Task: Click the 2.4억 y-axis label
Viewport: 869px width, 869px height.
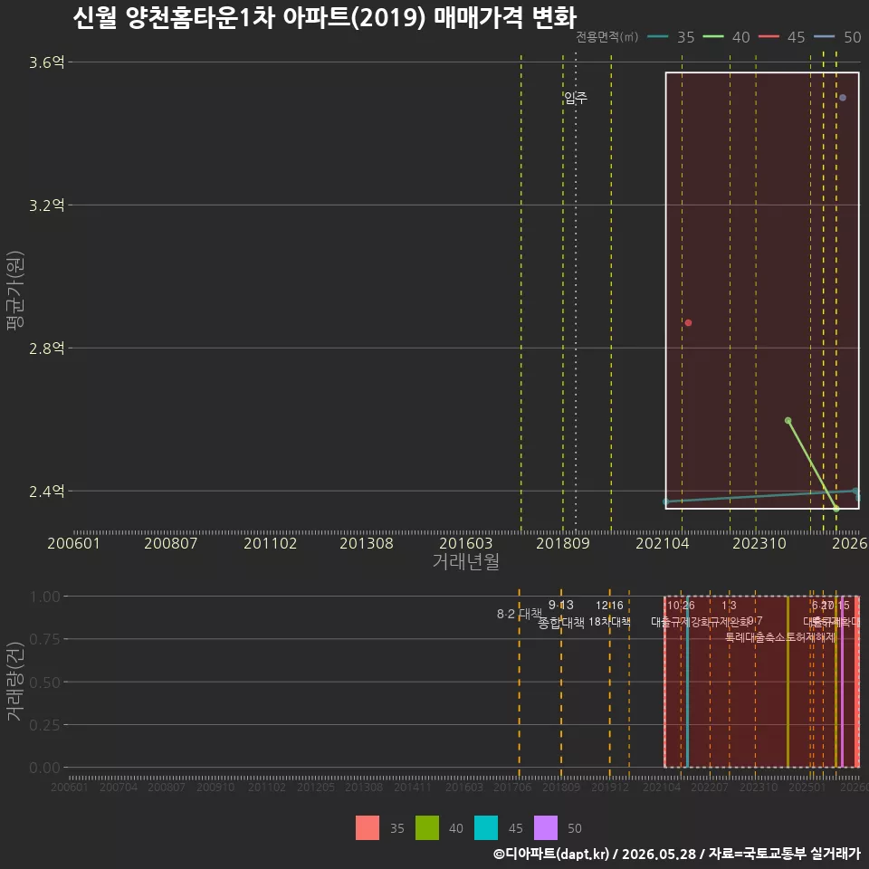Action: pos(46,491)
